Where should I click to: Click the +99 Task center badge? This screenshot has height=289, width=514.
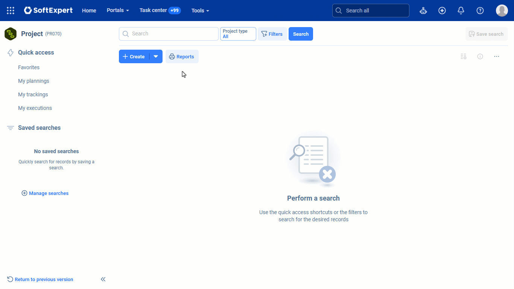175,11
